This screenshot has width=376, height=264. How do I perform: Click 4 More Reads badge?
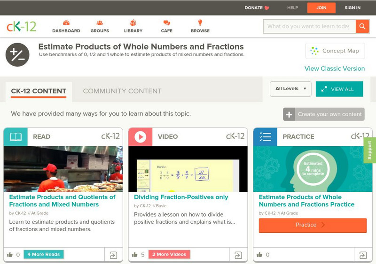point(44,255)
